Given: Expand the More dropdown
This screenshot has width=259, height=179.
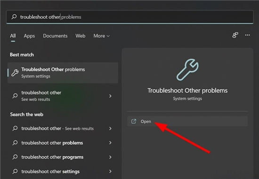Looking at the screenshot, I should [x=101, y=36].
